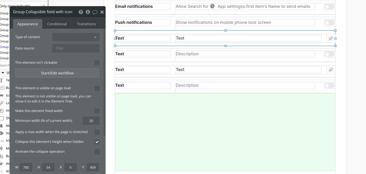Open the comment bubble icon
Image resolution: width=366 pixels, height=174 pixels.
pyautogui.click(x=95, y=12)
